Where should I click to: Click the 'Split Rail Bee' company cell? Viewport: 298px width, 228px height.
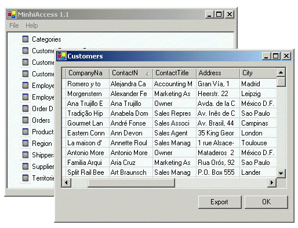pyautogui.click(x=88, y=172)
